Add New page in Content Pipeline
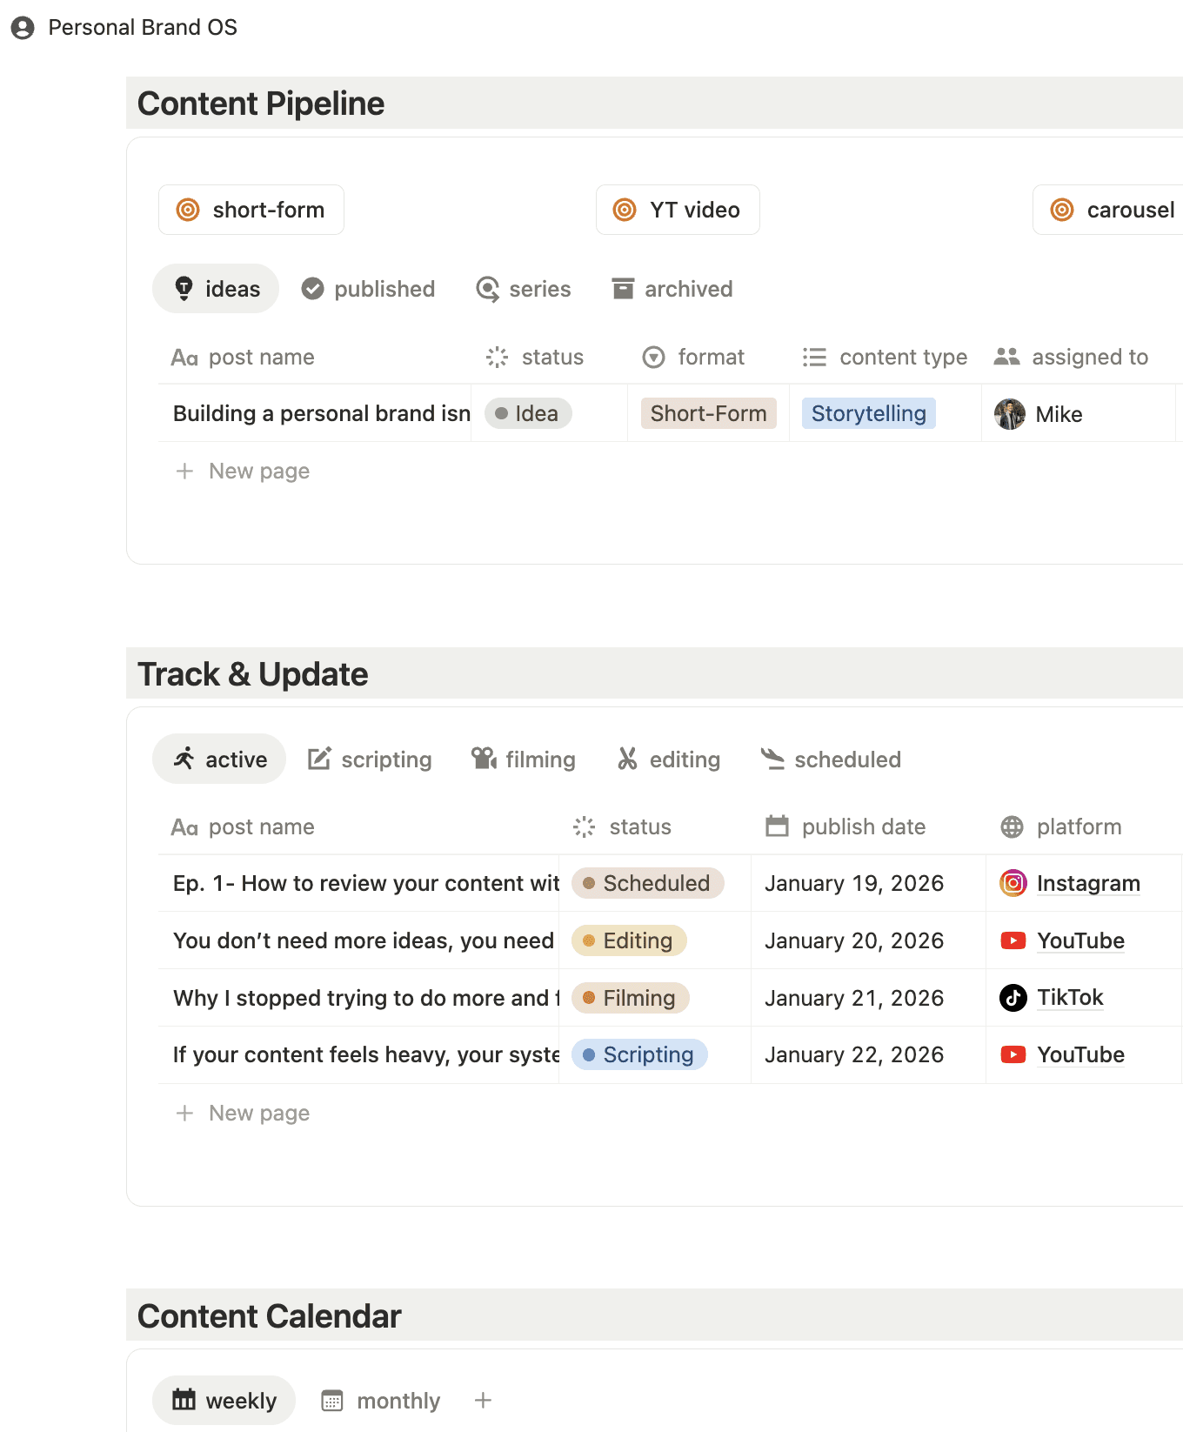This screenshot has height=1432, width=1183. pos(243,471)
